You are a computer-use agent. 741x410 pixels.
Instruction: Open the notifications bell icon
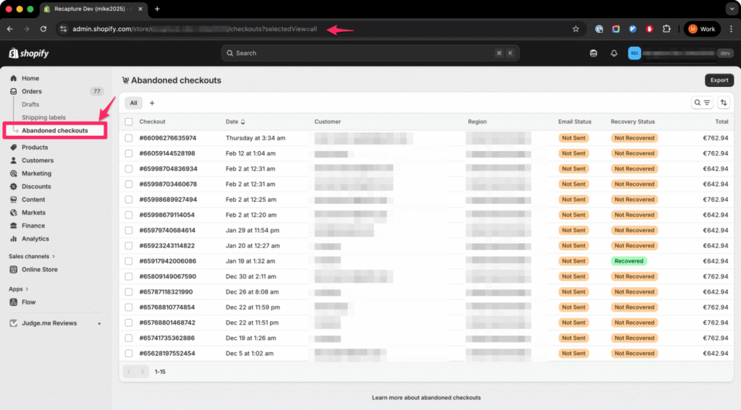click(x=614, y=54)
